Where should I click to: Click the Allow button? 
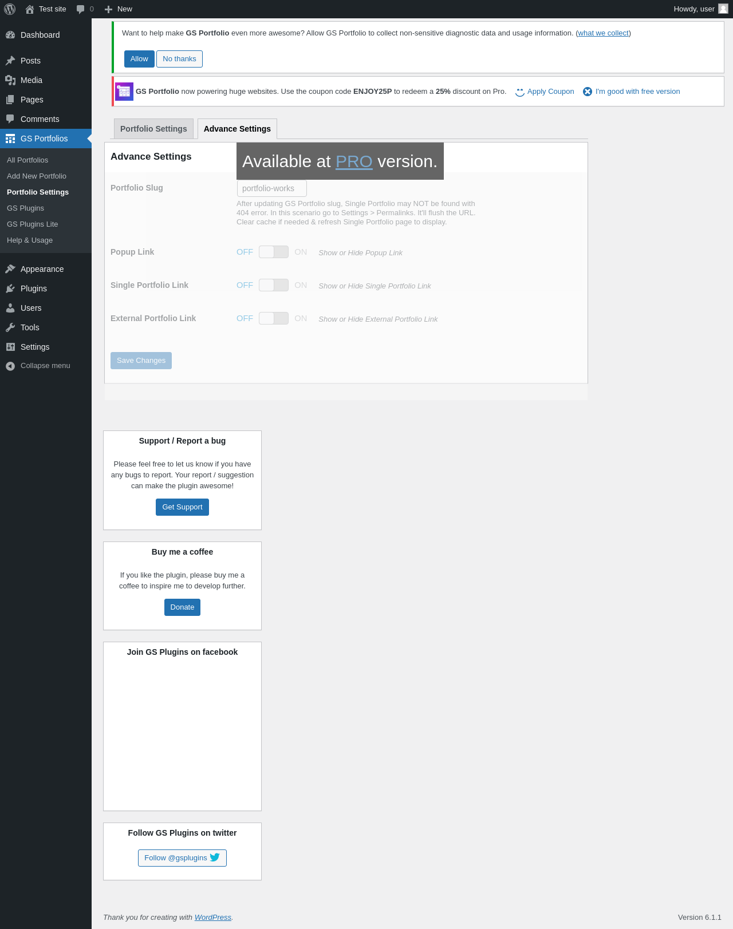tap(139, 59)
